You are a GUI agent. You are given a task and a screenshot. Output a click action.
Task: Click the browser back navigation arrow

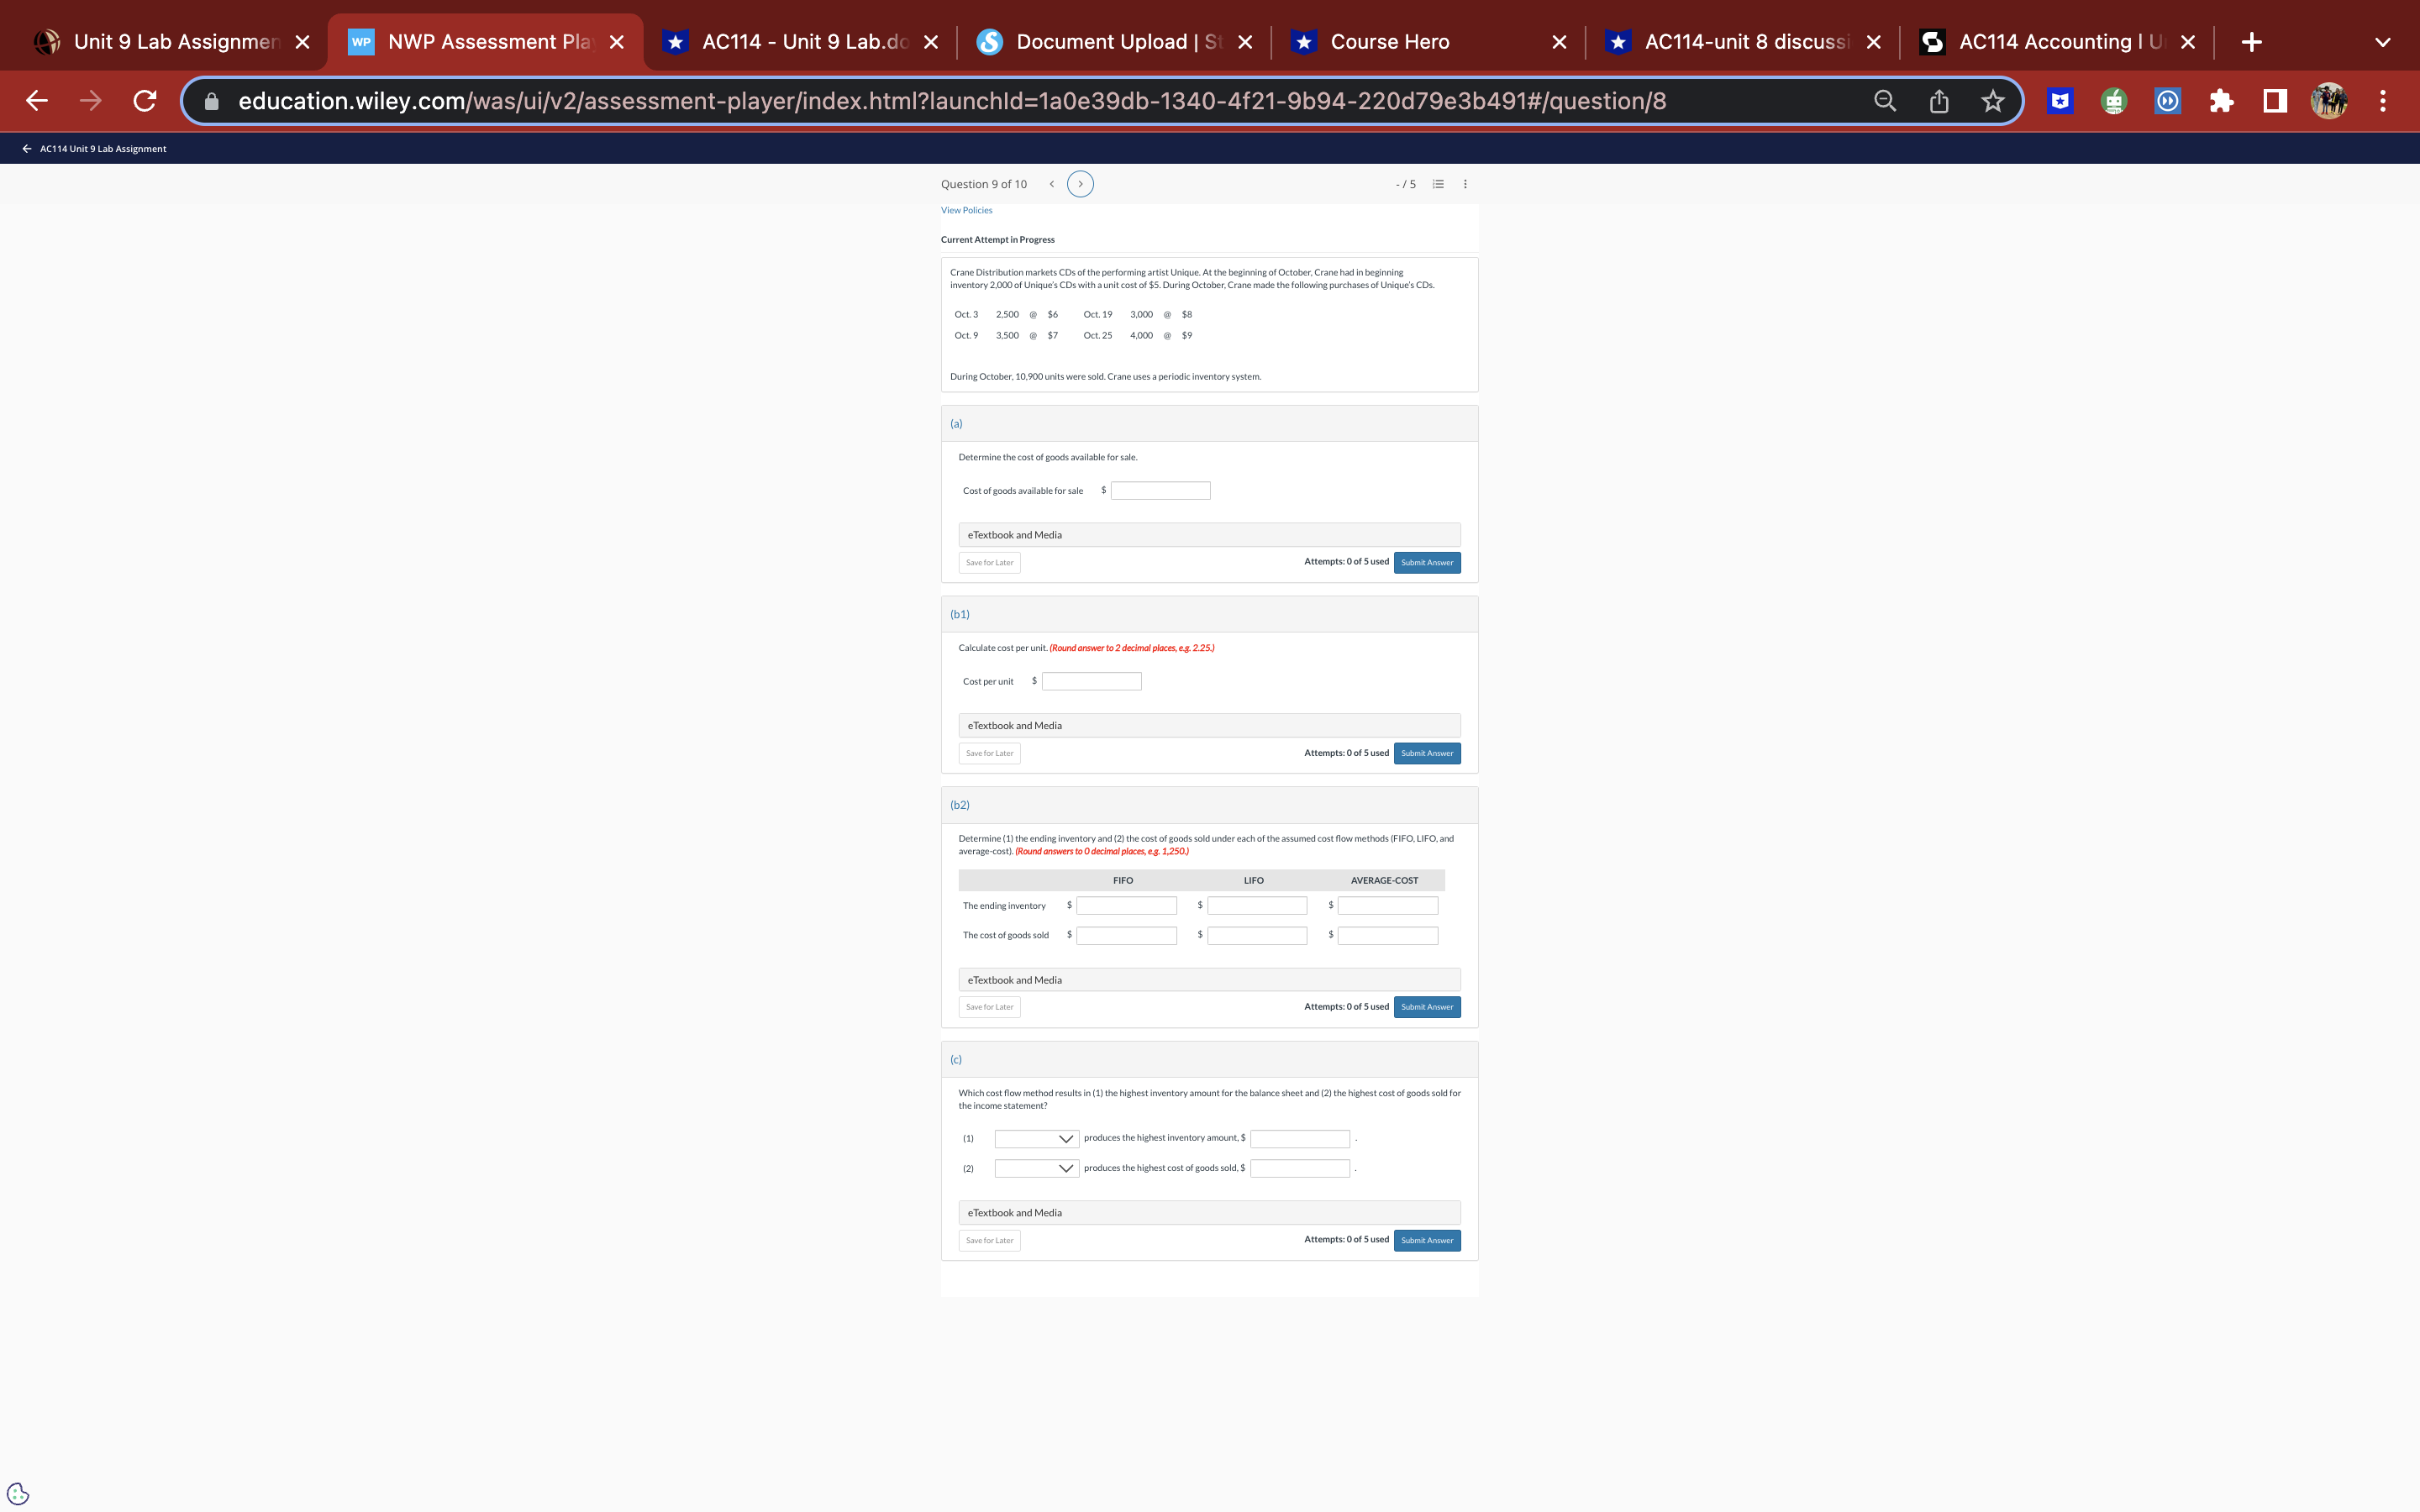[36, 100]
